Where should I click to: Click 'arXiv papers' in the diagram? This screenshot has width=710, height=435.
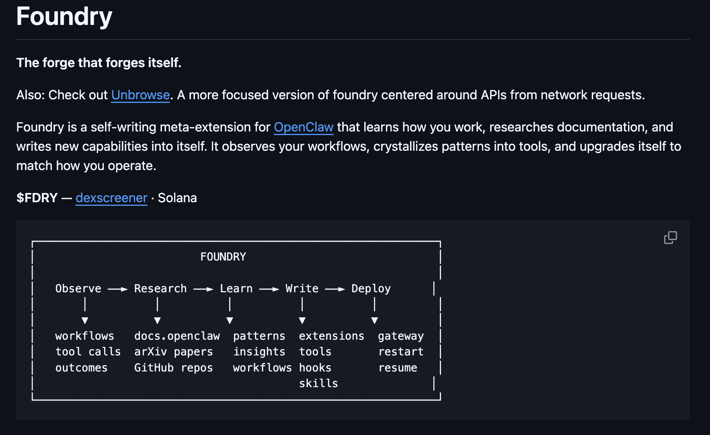[173, 352]
